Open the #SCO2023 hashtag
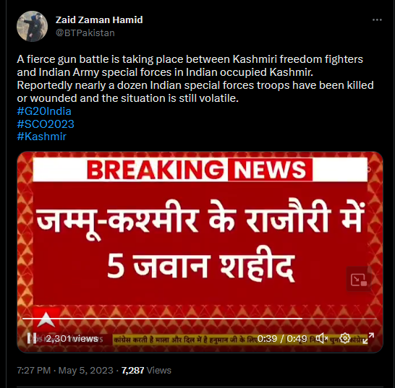Screen dimensions: 395x388 46,124
